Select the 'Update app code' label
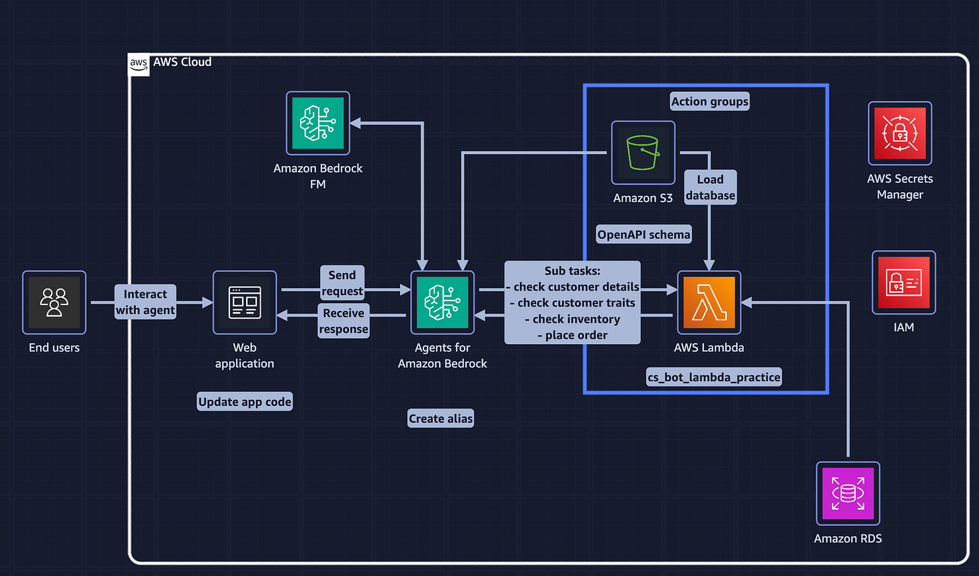Screen dimensions: 979x576 pos(245,402)
